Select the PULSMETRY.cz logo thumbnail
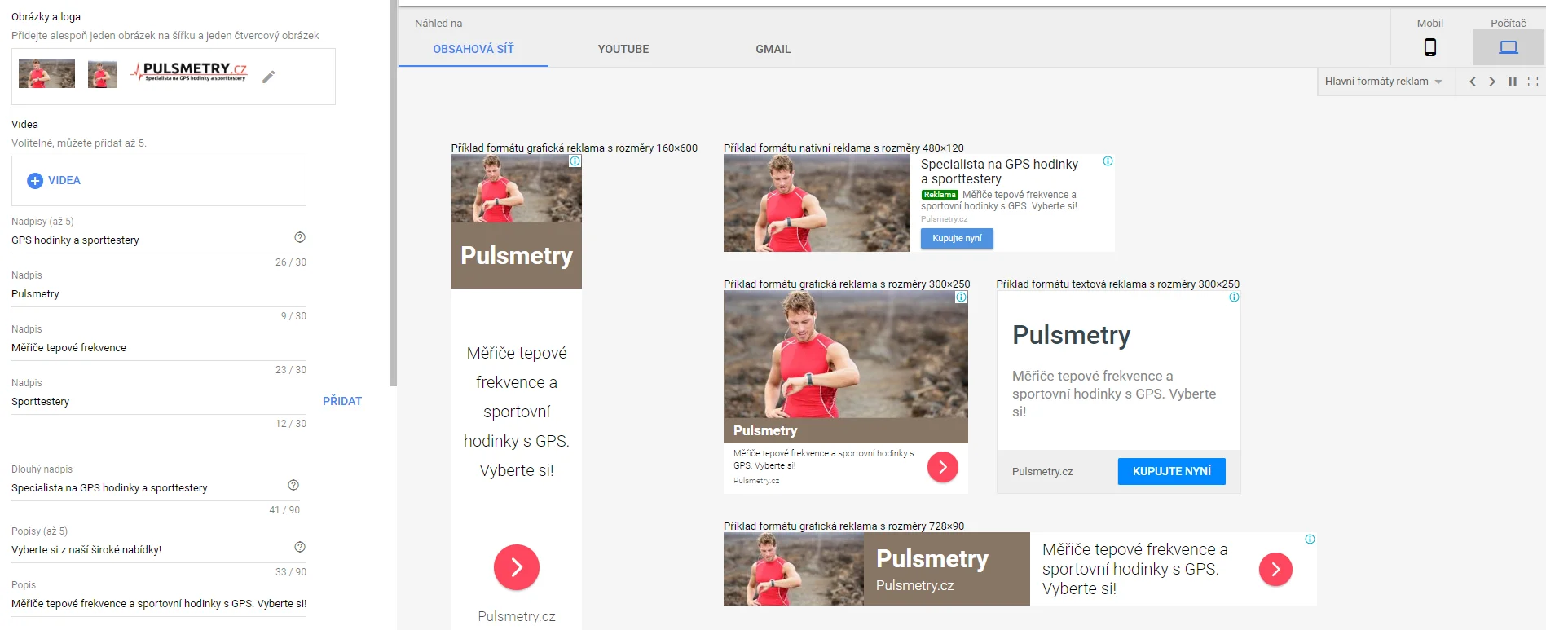This screenshot has height=630, width=1546. (x=189, y=73)
